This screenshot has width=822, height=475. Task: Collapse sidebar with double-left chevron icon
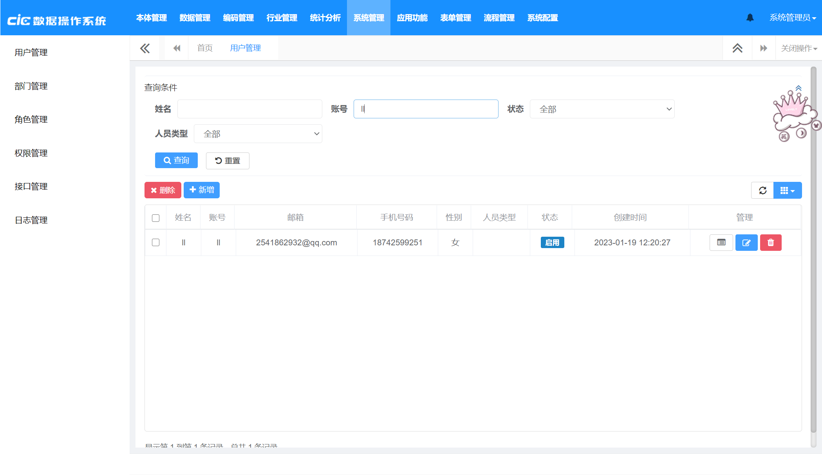[145, 48]
